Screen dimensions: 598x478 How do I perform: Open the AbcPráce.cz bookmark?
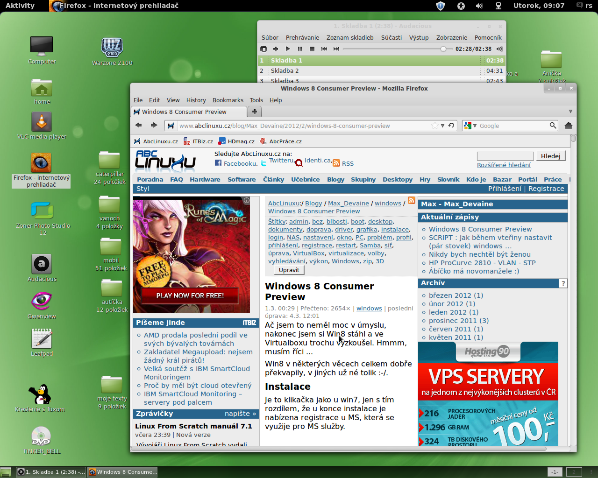tap(281, 141)
